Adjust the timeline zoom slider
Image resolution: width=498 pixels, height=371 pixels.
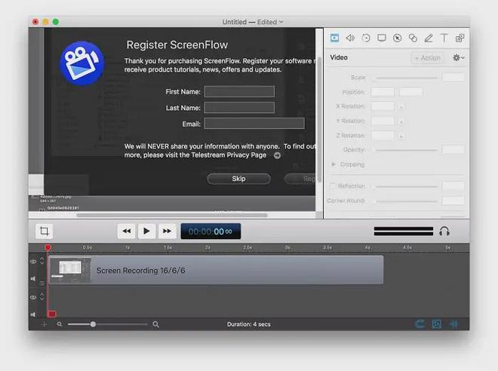[x=93, y=324]
